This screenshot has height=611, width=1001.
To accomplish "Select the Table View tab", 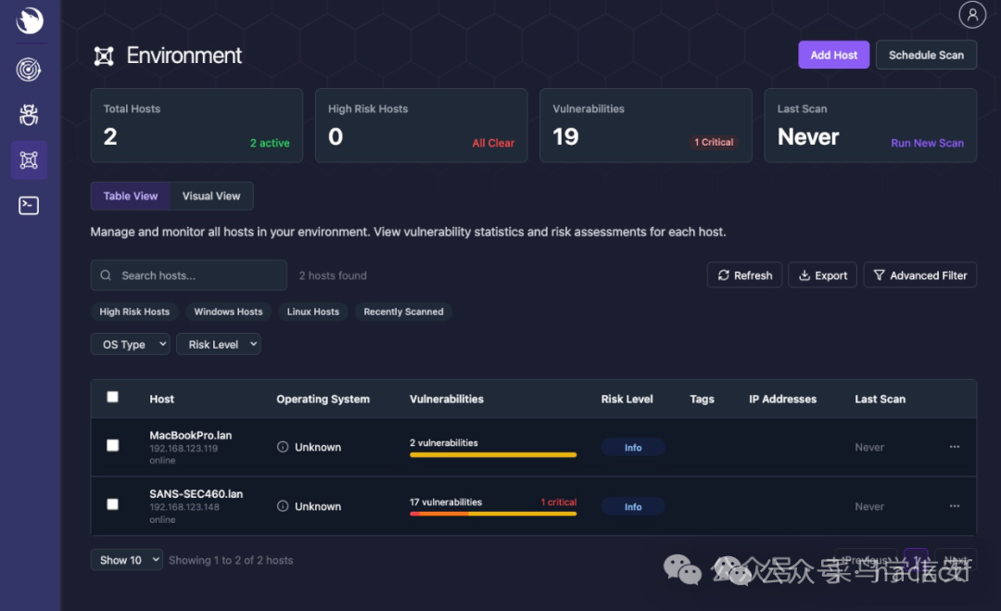I will [130, 196].
